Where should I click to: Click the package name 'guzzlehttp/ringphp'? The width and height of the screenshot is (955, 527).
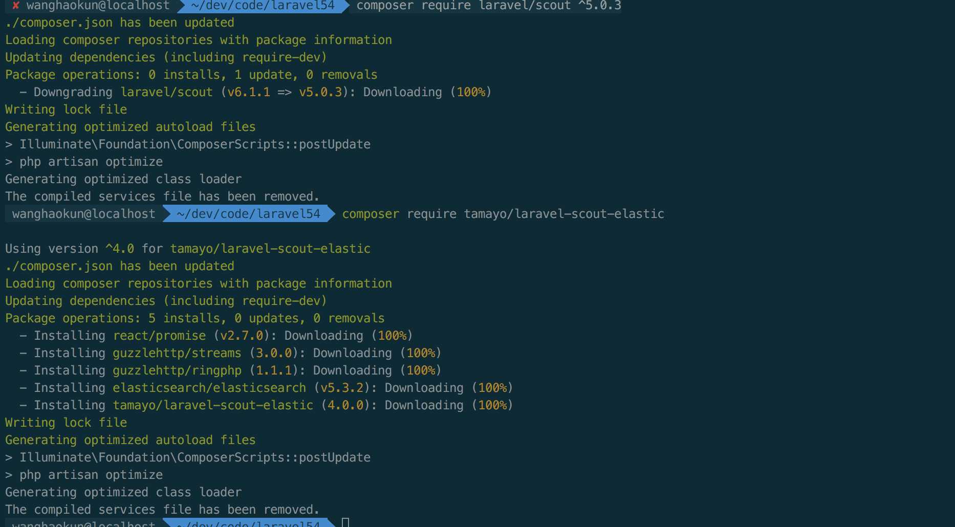177,370
